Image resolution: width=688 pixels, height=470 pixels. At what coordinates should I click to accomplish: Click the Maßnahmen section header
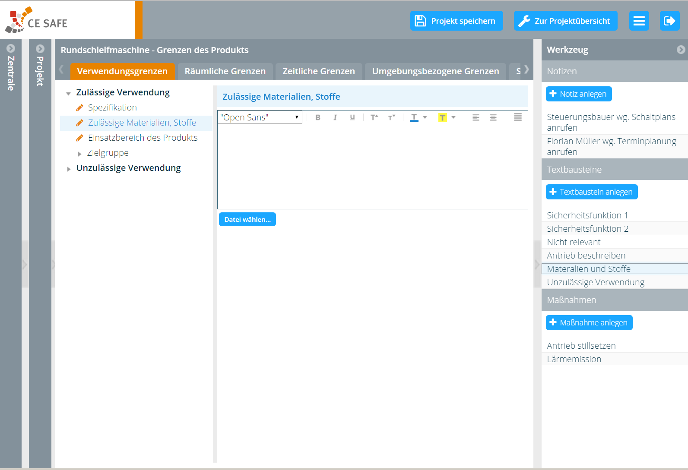(x=615, y=300)
